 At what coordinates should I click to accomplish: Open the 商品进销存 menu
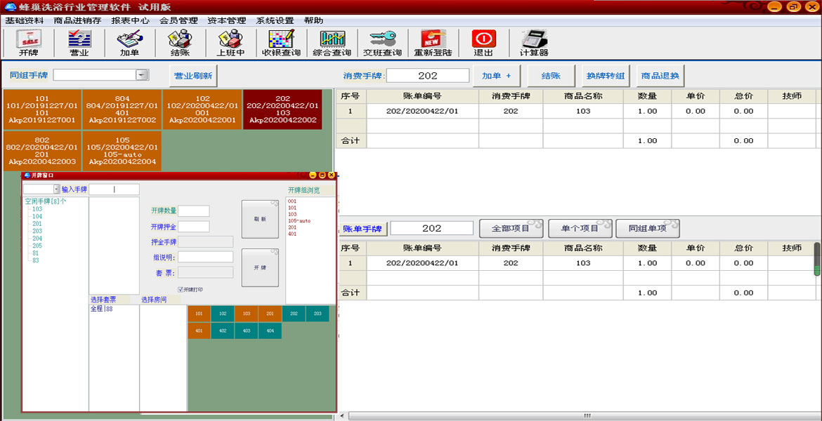pos(77,21)
